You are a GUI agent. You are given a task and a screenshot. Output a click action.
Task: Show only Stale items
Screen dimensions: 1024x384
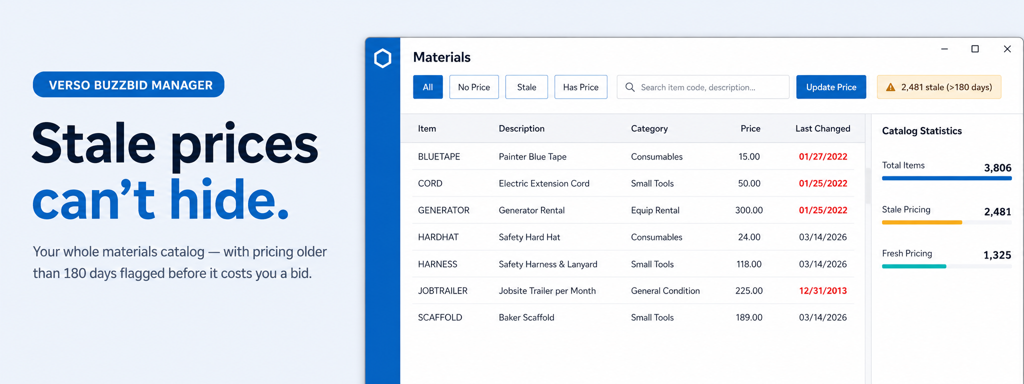tap(526, 87)
